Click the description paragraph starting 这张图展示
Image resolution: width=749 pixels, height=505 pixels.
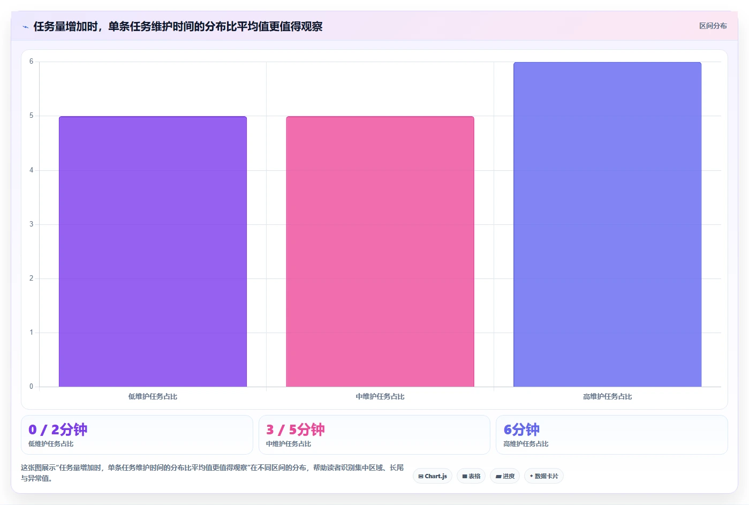(x=213, y=473)
